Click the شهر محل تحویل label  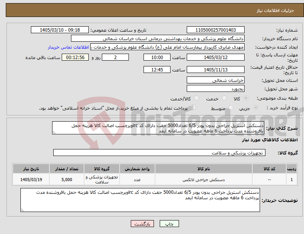click(x=281, y=89)
